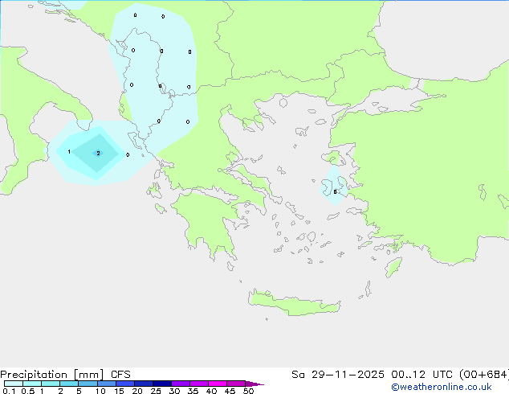Click the date text Sa 29-11-2025
Viewport: 509px width, 394px height.
338,375
